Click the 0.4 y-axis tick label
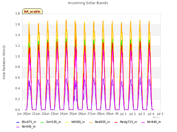Image resolution: width=177 pixels, height=132 pixels. tap(17, 88)
